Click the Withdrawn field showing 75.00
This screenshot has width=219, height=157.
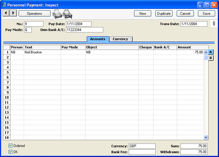click(x=194, y=152)
